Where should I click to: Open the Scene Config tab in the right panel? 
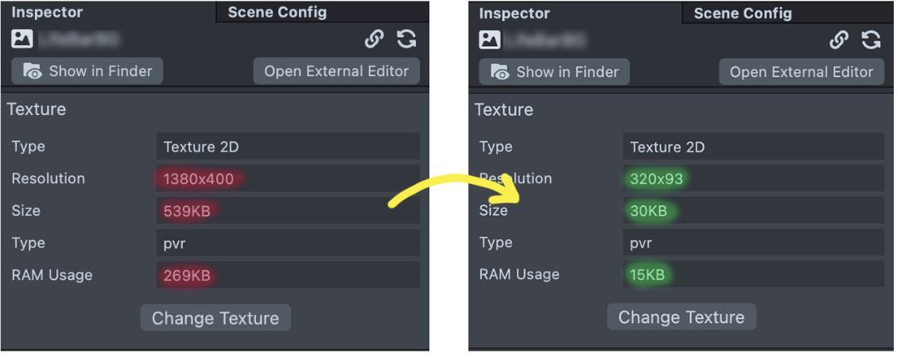tap(743, 13)
